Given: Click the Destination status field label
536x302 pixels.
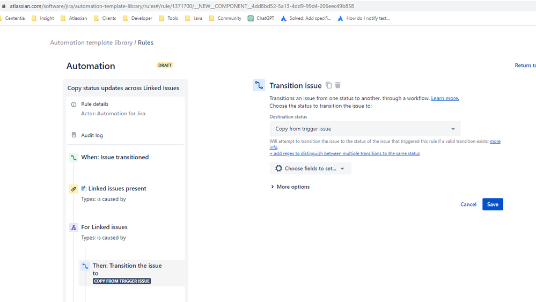Looking at the screenshot, I should pyautogui.click(x=288, y=117).
